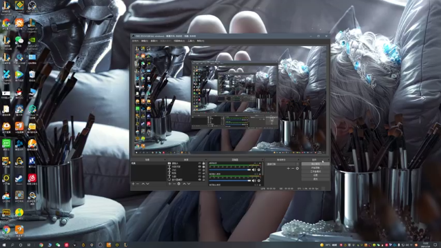Add a new scene with the plus icon in Scenes dock
This screenshot has height=248, width=441.
[133, 184]
